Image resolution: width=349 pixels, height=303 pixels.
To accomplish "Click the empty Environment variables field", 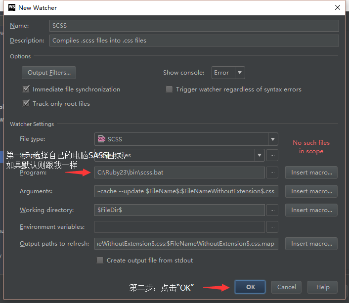I will point(179,227).
